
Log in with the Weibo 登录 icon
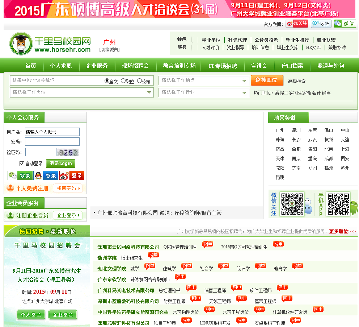click(x=72, y=176)
